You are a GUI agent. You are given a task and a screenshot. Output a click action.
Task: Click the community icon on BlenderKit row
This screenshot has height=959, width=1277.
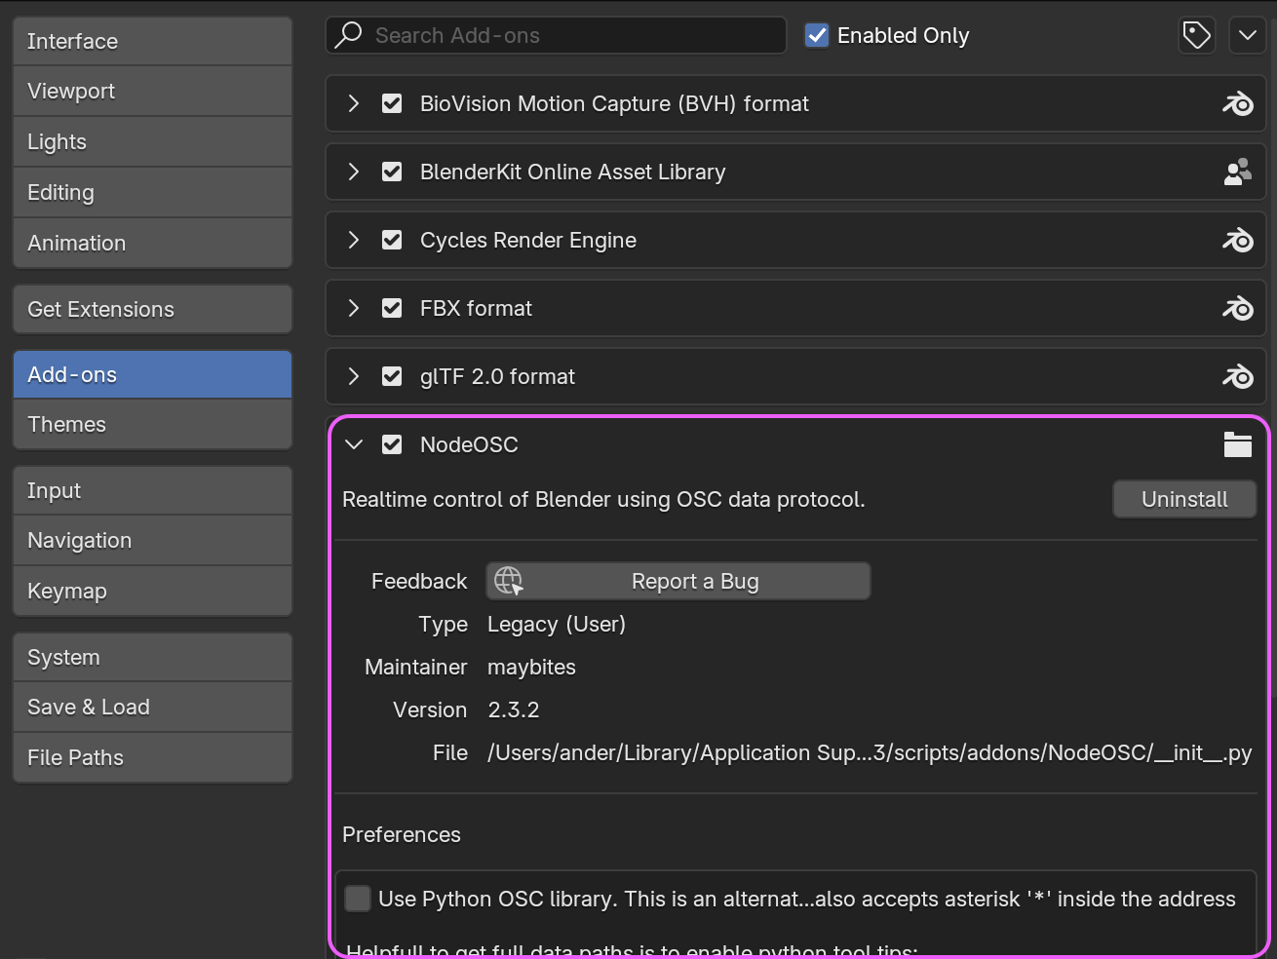click(x=1238, y=172)
